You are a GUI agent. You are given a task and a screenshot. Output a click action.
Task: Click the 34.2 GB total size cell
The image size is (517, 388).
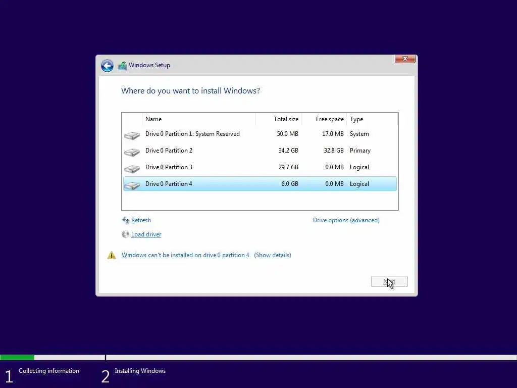[288, 151]
